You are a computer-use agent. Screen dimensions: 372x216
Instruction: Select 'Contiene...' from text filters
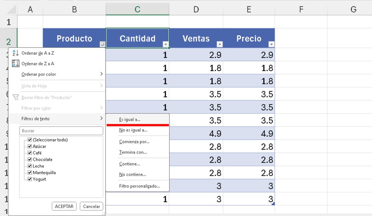(x=129, y=164)
